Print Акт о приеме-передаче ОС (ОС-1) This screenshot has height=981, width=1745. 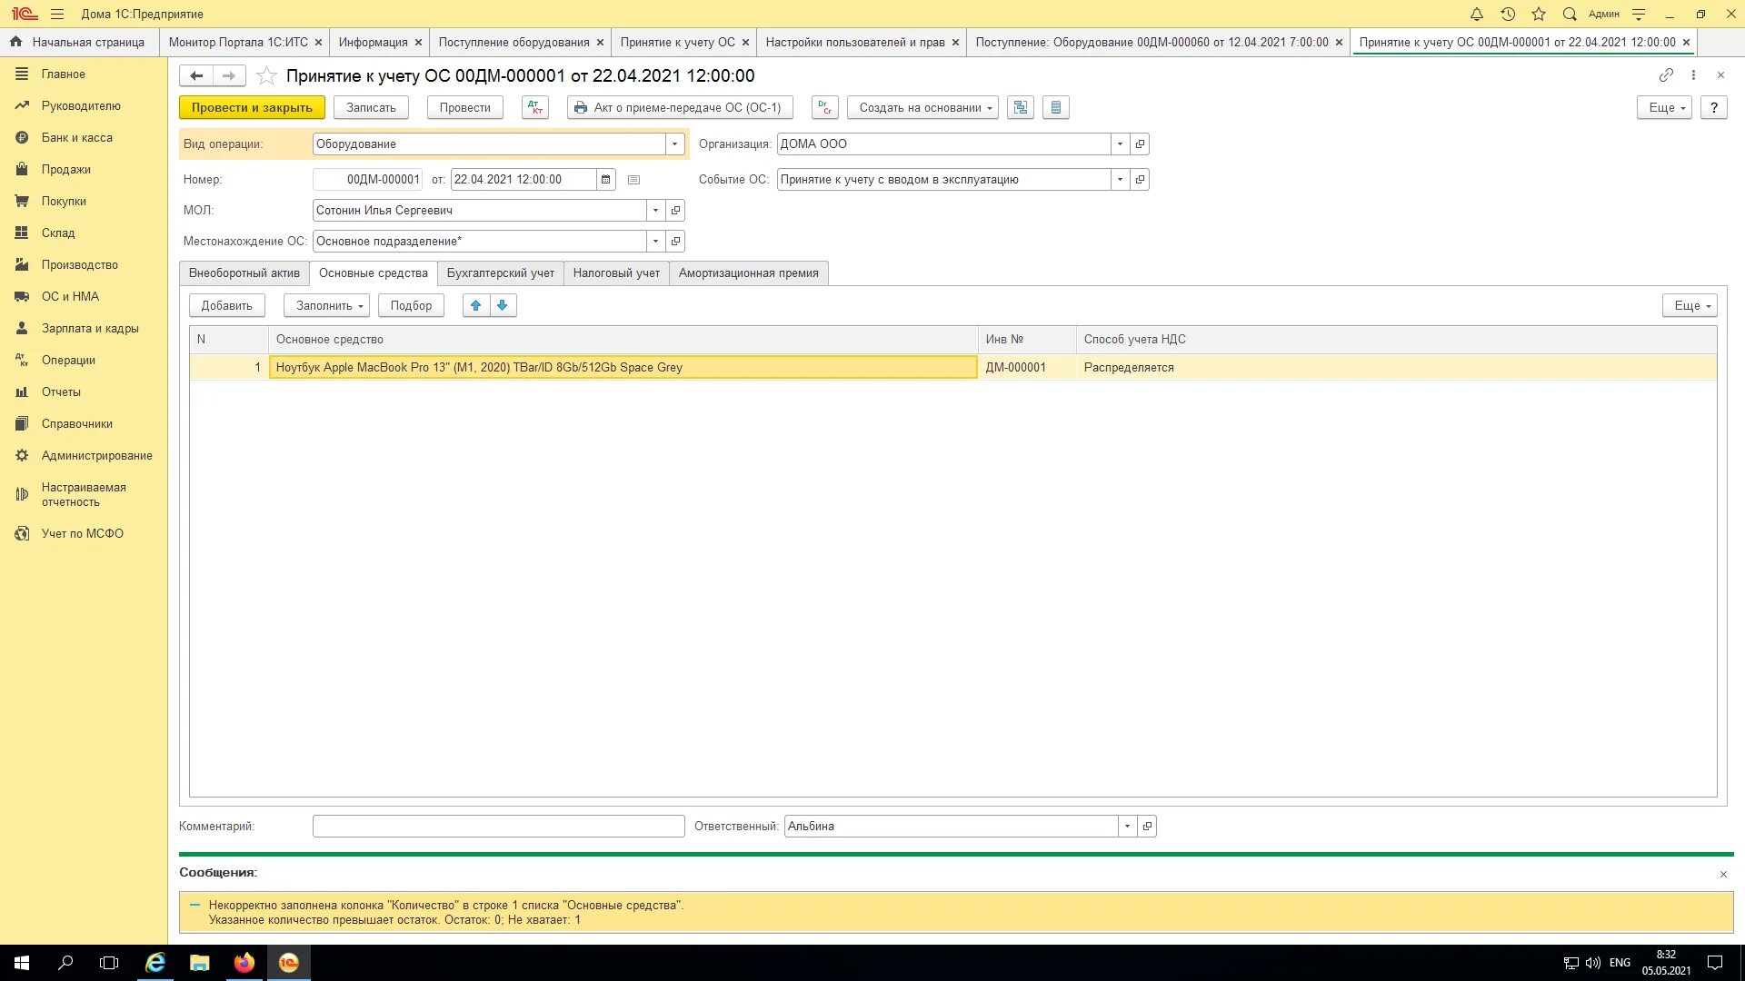(679, 107)
